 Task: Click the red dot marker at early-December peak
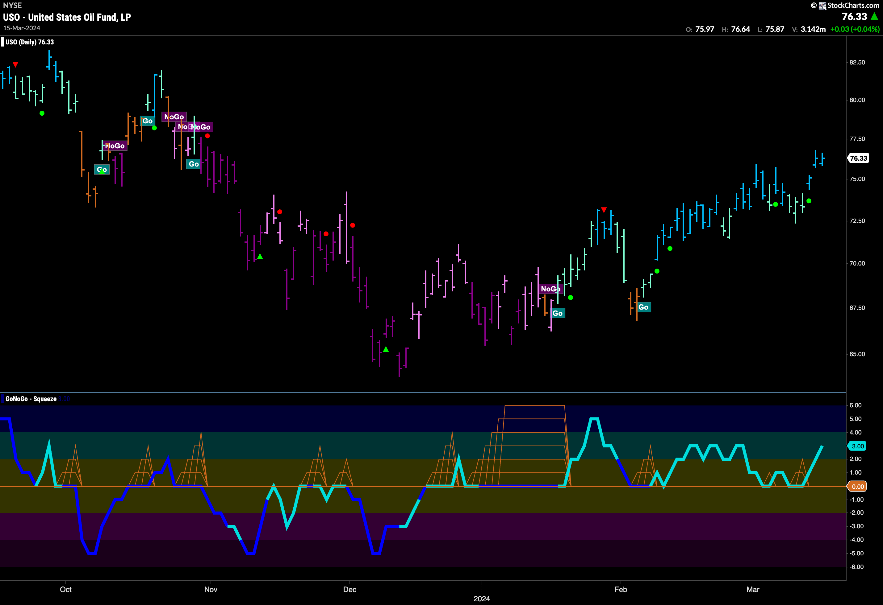point(353,225)
